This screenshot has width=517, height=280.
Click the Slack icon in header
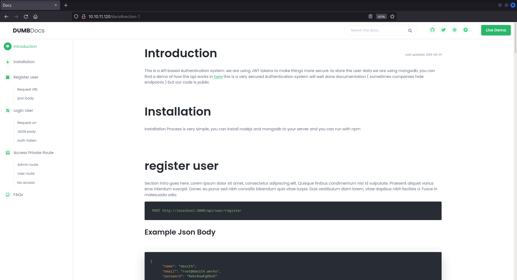tap(455, 30)
